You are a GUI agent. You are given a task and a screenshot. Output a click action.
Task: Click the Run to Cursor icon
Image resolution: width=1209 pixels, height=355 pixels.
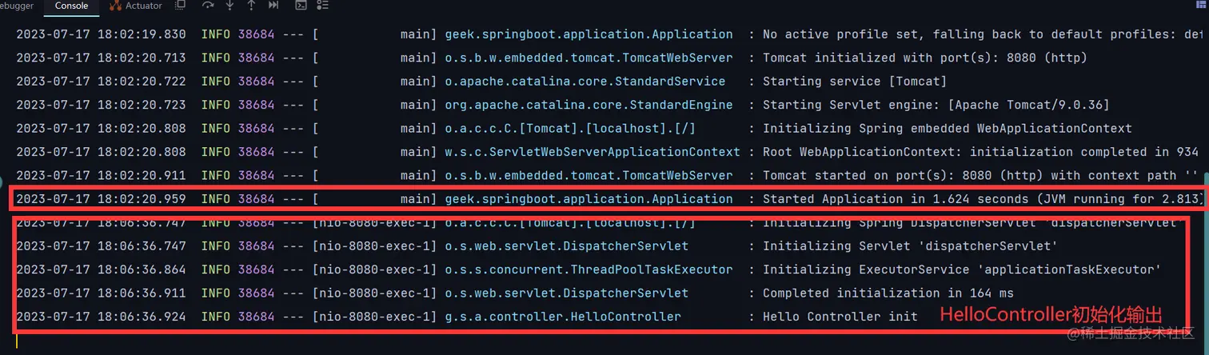point(274,6)
